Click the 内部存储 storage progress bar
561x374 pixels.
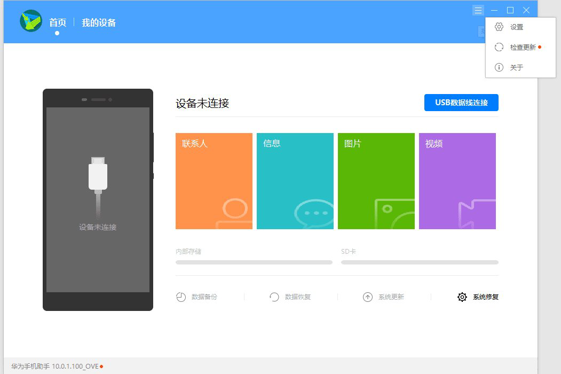click(254, 262)
